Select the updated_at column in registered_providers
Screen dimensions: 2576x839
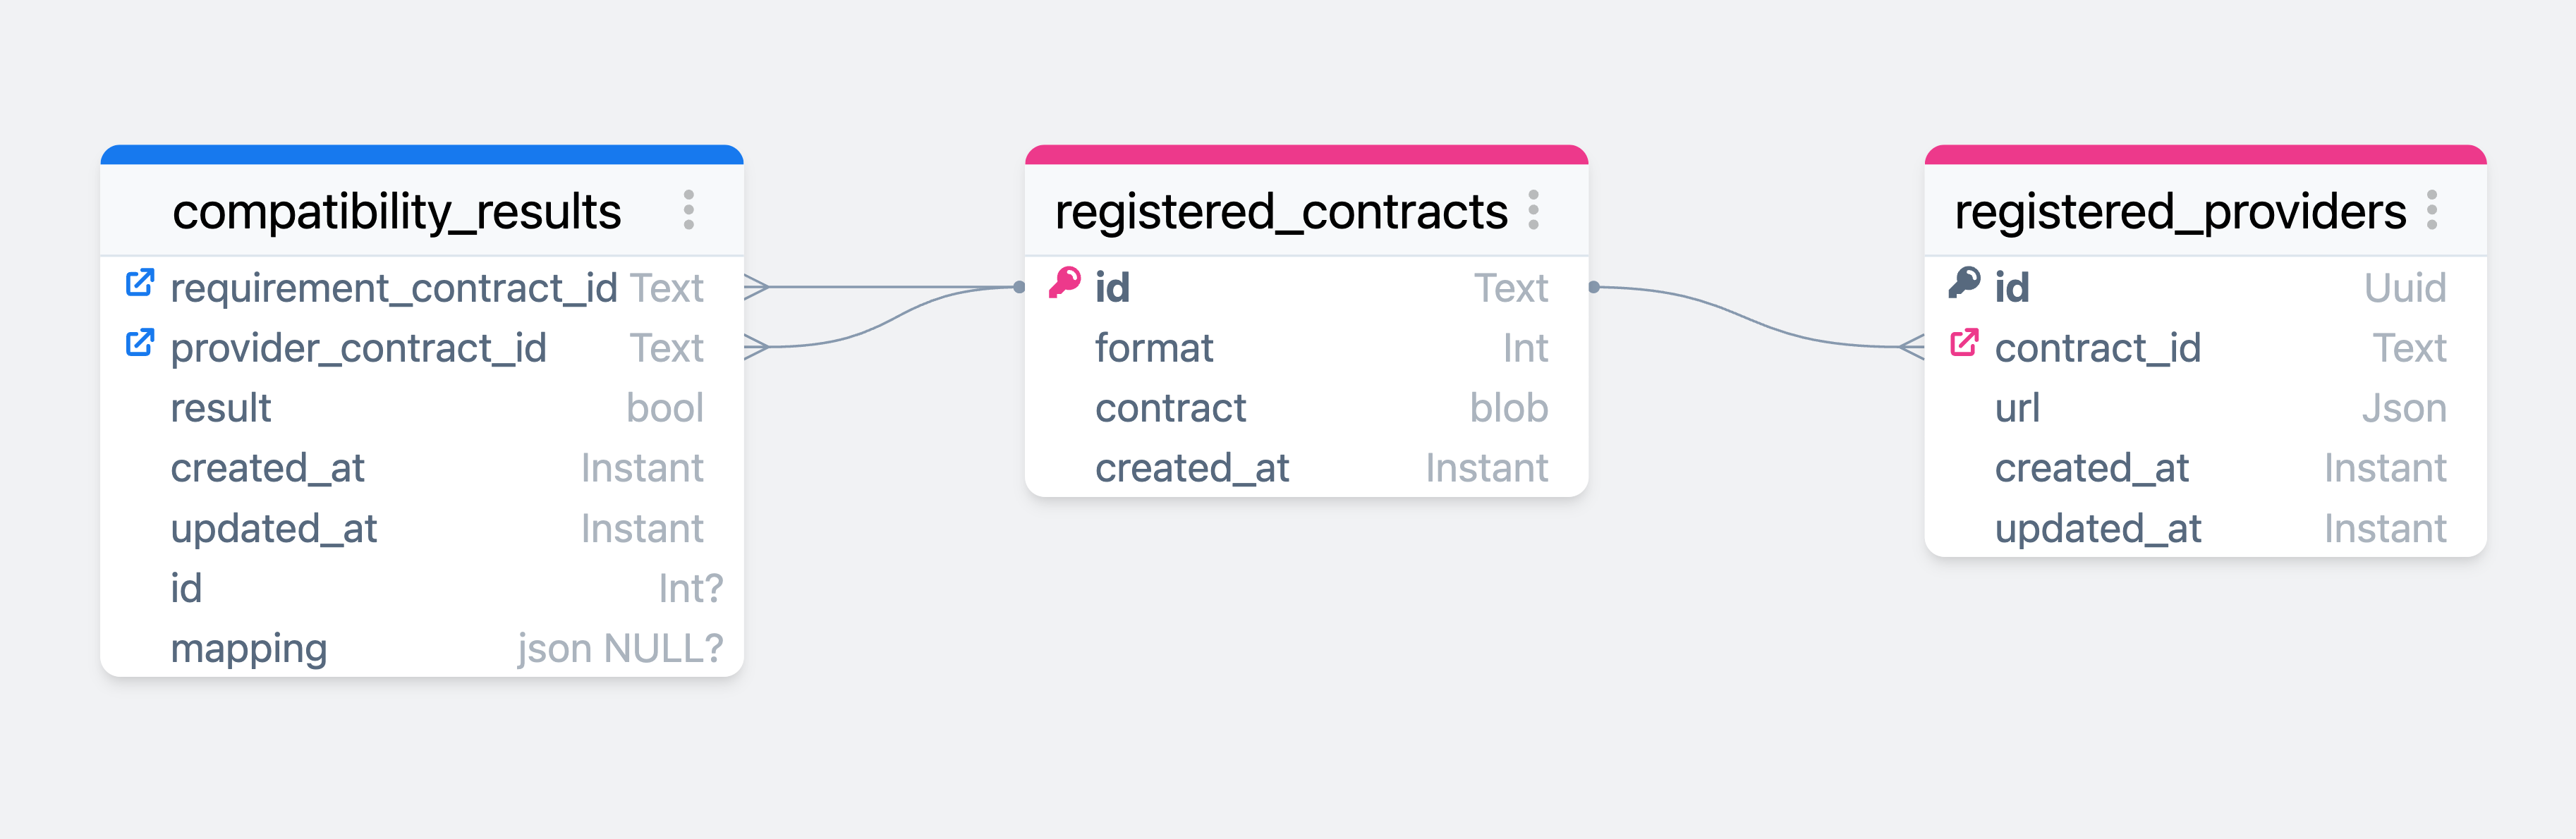tap(2205, 528)
